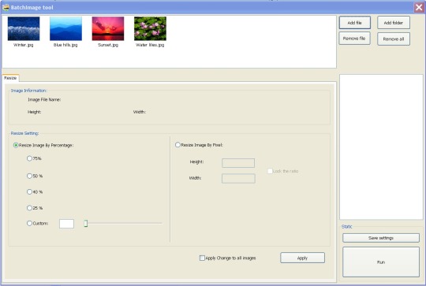
Task: Click the Apply button
Action: pos(302,258)
